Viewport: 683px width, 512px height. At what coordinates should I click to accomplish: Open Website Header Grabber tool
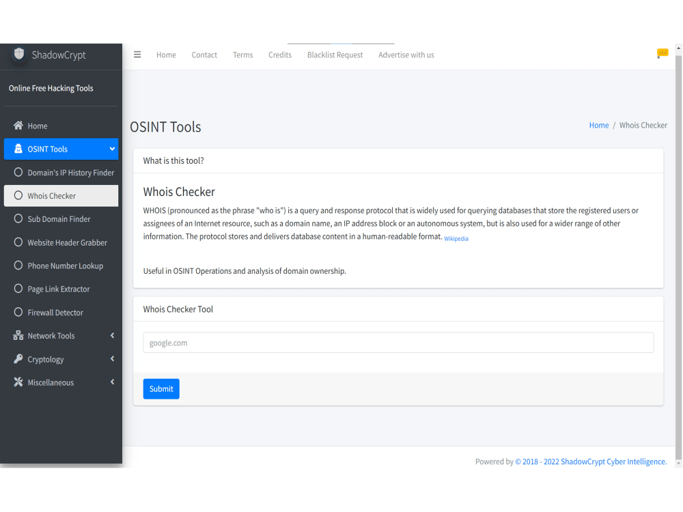(x=61, y=242)
